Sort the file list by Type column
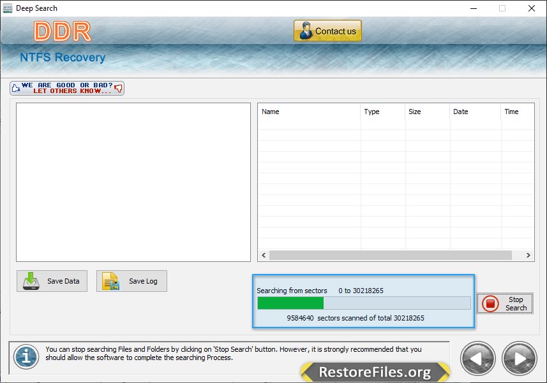 (382, 112)
